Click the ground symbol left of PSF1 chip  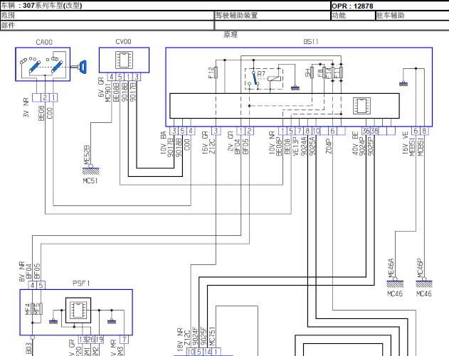click(53, 321)
